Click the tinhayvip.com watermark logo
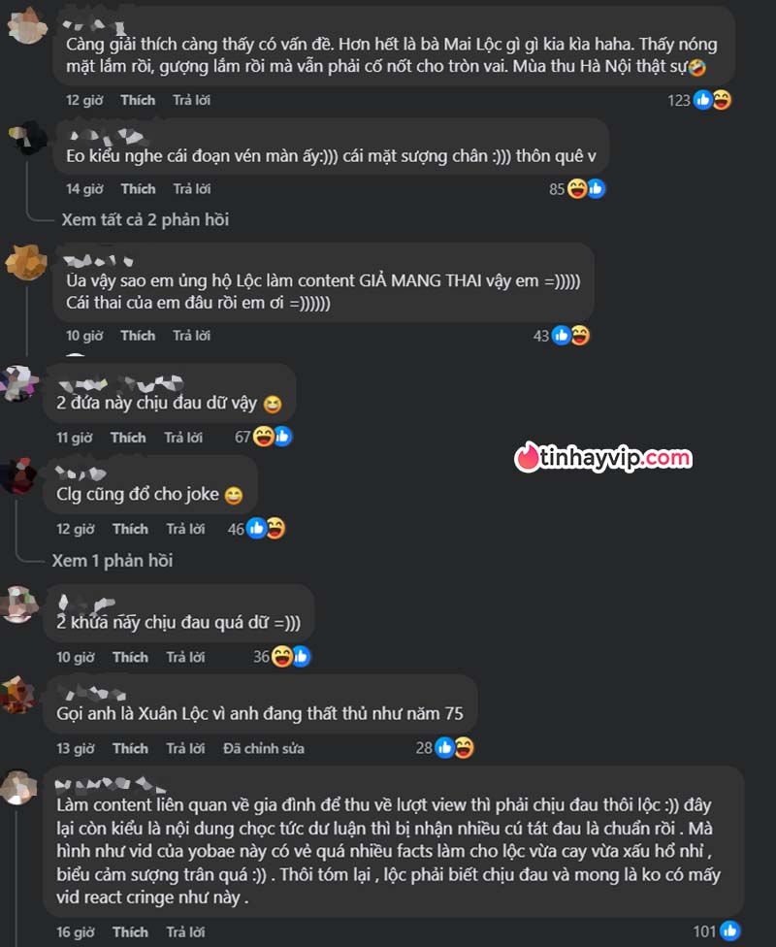The width and height of the screenshot is (776, 947). tap(603, 457)
